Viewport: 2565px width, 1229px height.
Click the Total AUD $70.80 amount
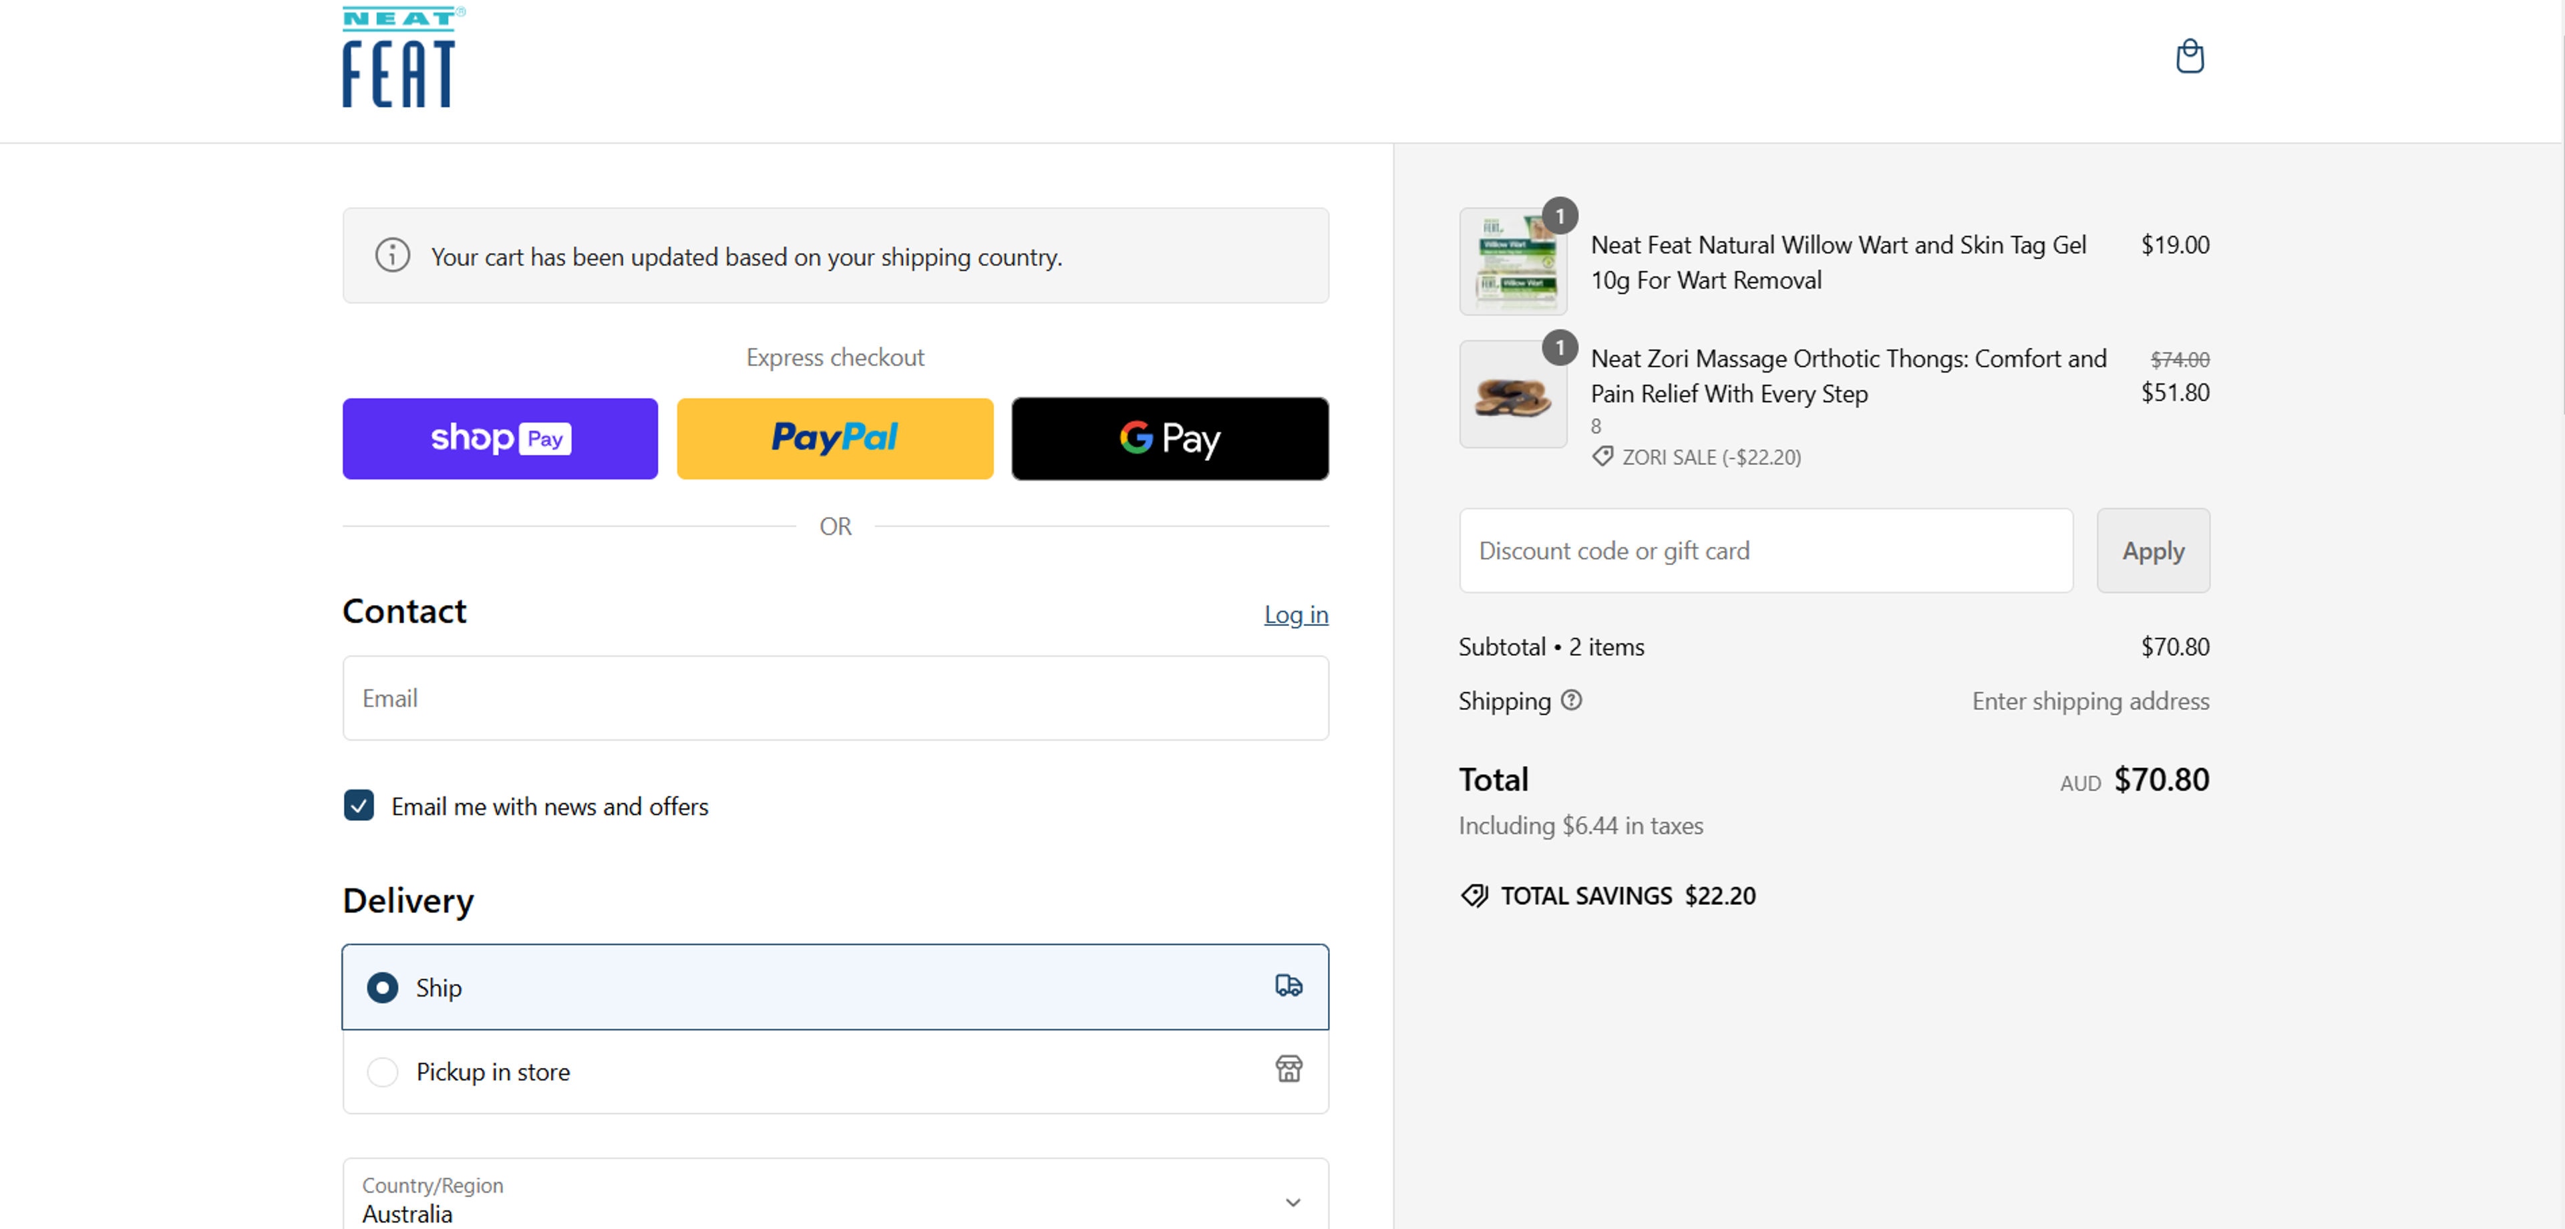[2134, 780]
